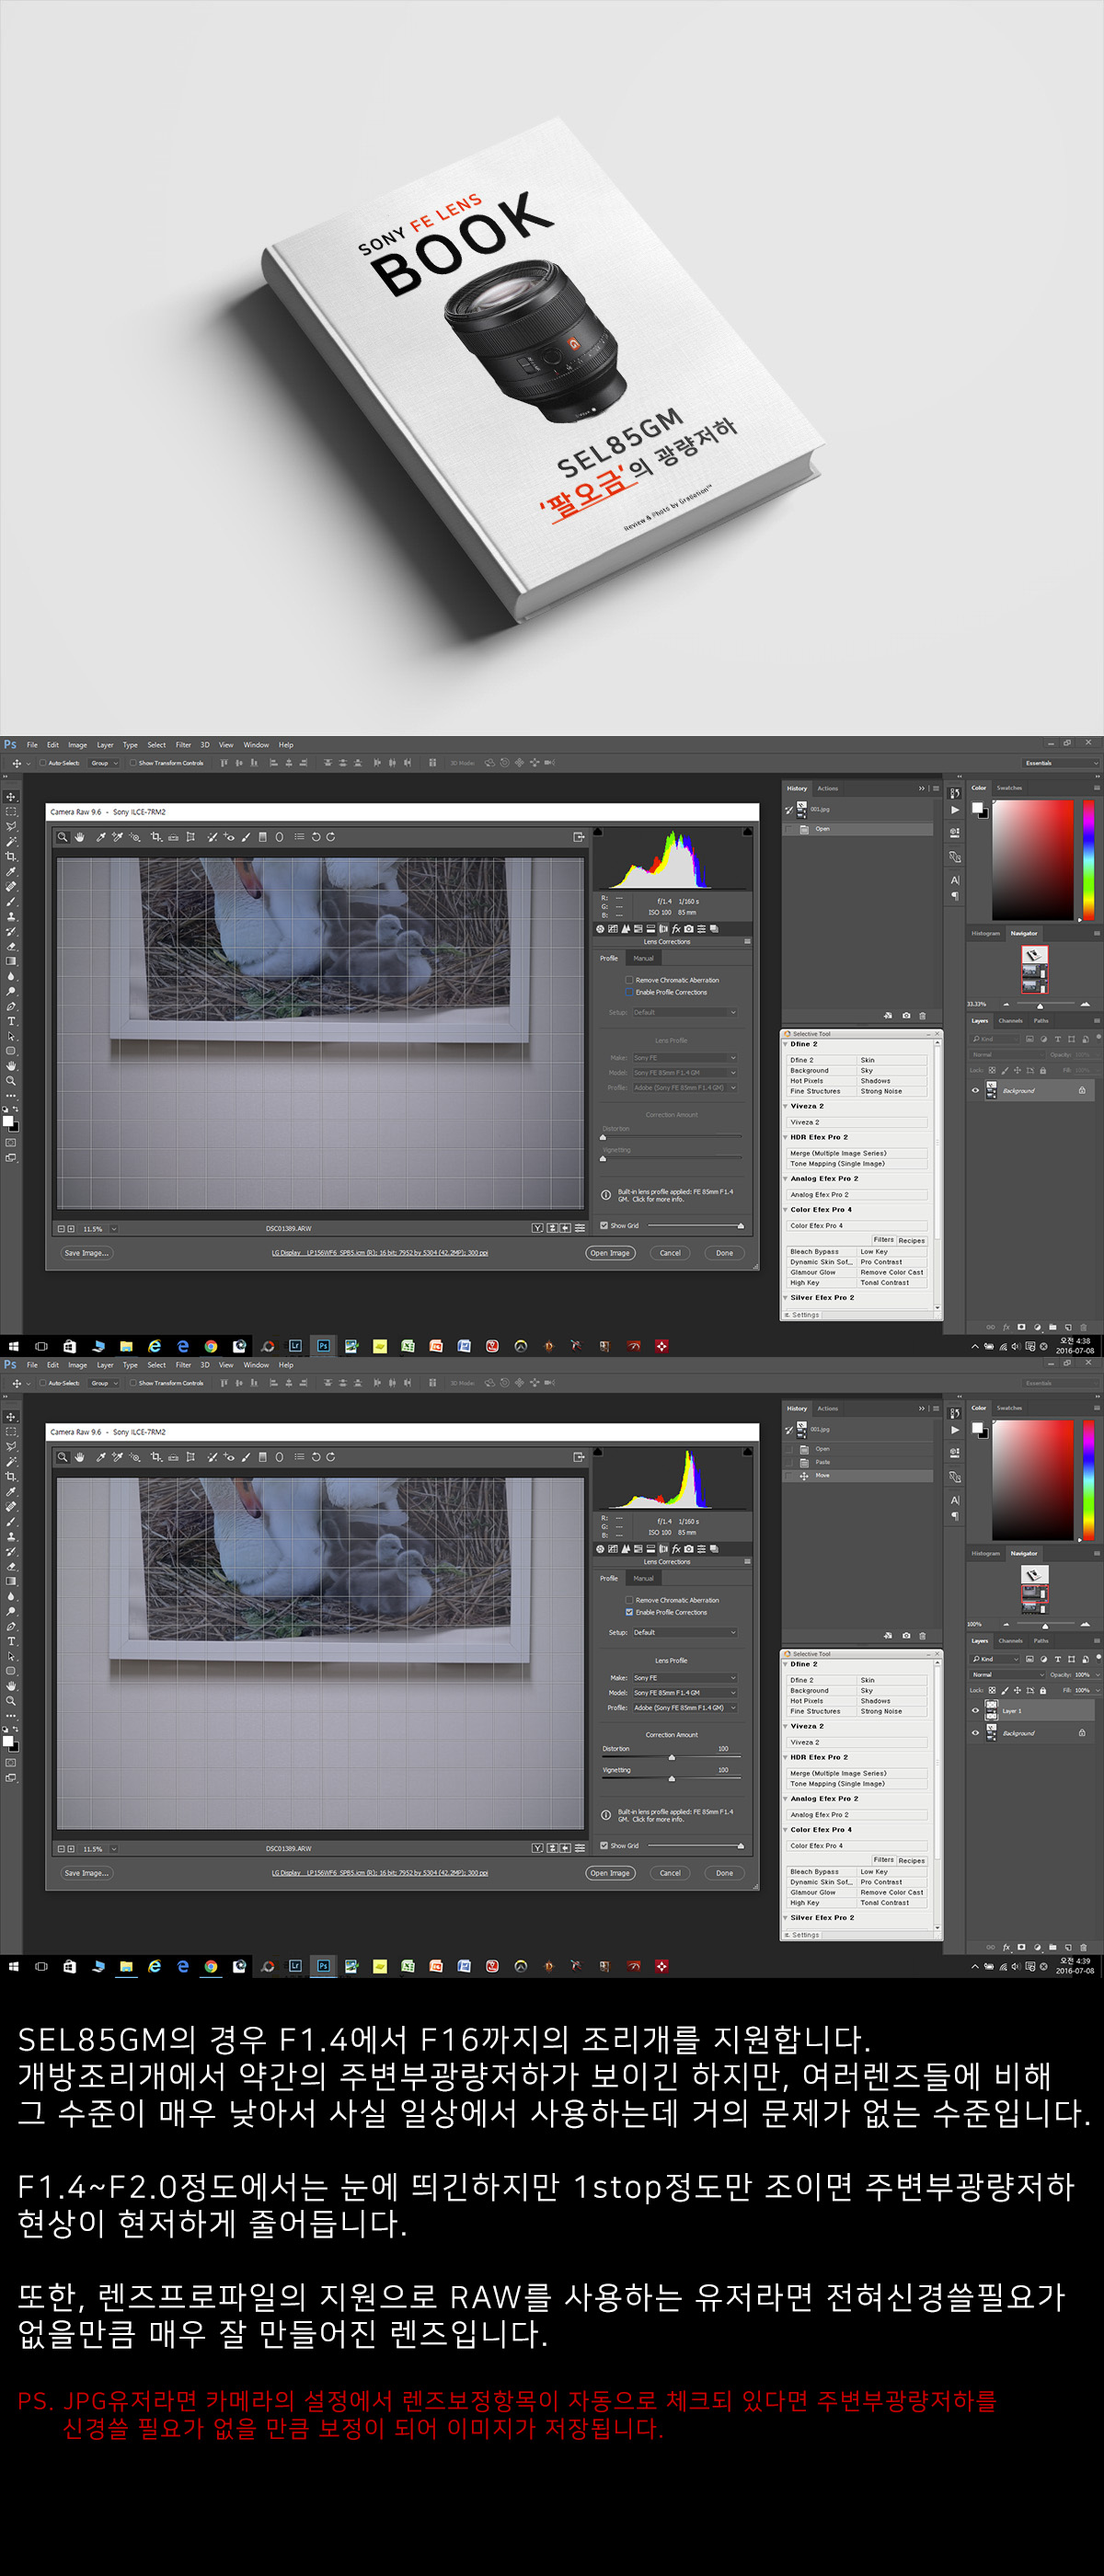Hide Background layer in upper screenshot's Layers panel
Viewport: 1104px width, 2576px height.
[975, 1091]
